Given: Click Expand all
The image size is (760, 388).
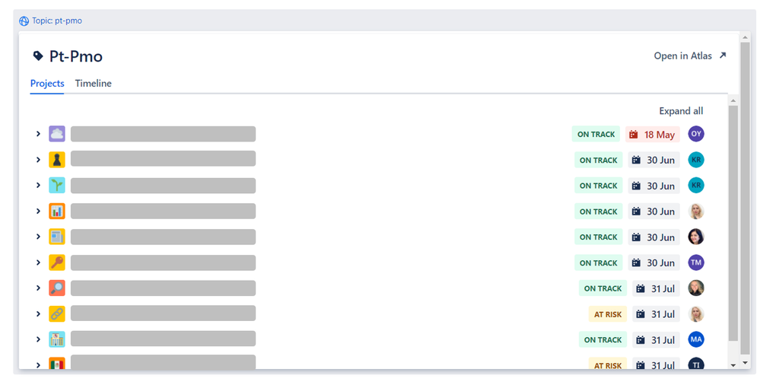Looking at the screenshot, I should click(681, 111).
